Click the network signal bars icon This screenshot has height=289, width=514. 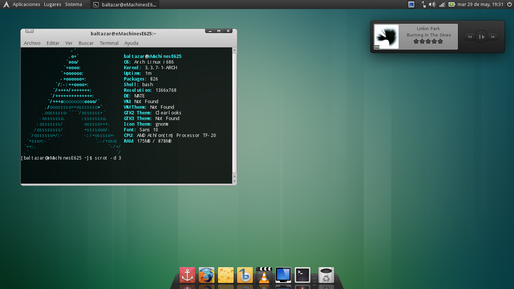[x=442, y=5]
